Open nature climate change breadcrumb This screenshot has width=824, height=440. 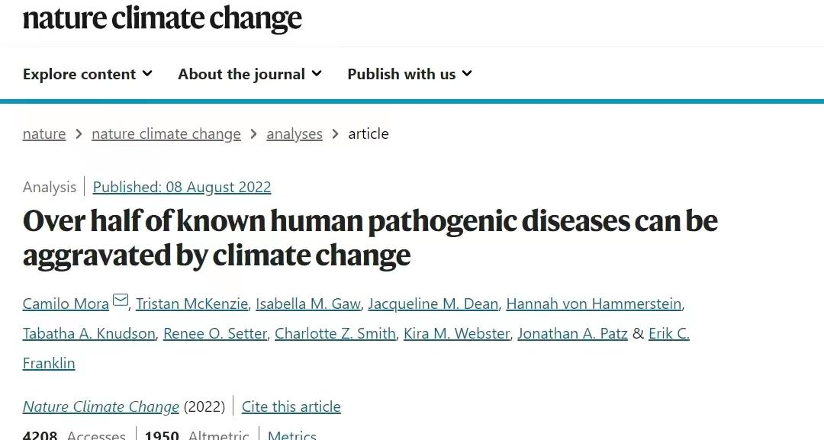coord(166,134)
